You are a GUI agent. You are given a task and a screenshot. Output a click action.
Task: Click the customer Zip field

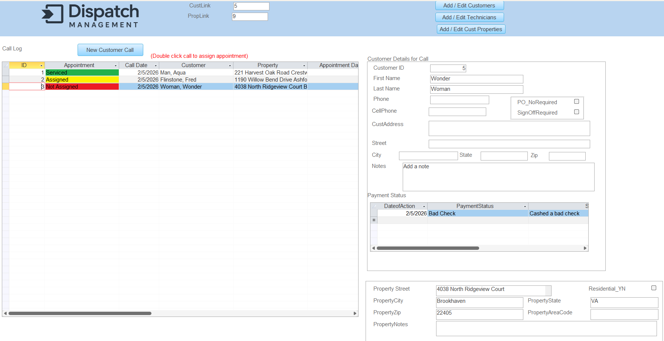click(567, 156)
